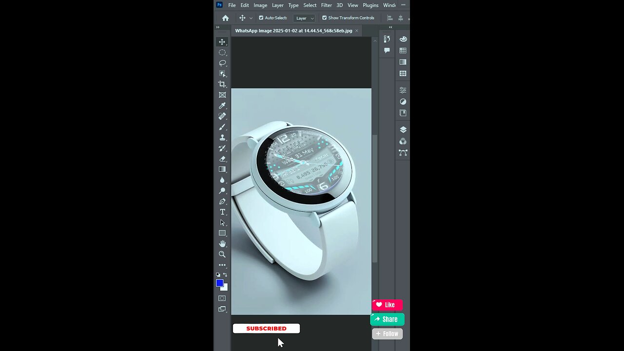Open the Adjustments panel
624x351 pixels.
(403, 101)
